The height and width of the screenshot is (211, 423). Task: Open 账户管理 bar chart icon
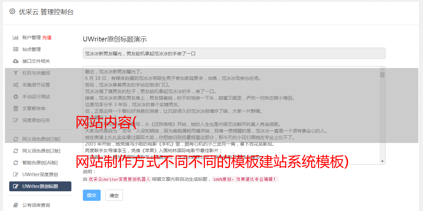tap(15, 37)
